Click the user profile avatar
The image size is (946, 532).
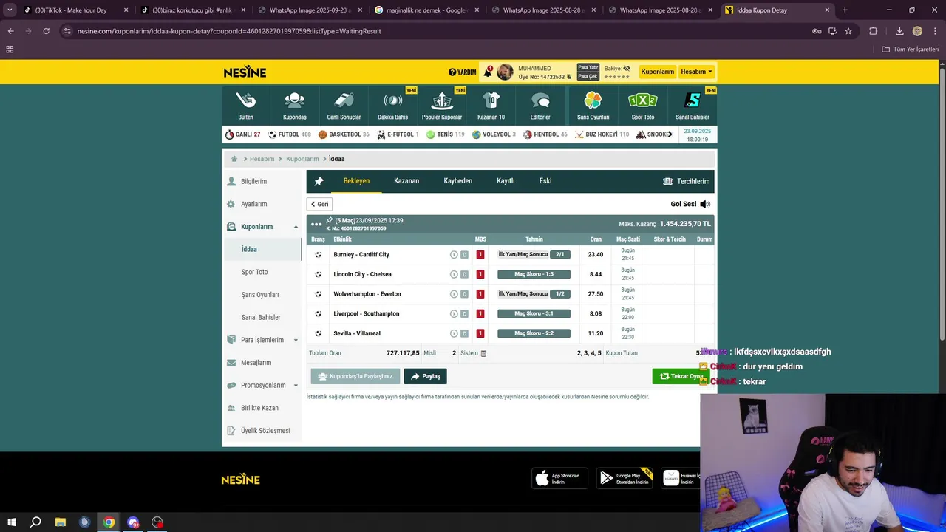tap(505, 72)
